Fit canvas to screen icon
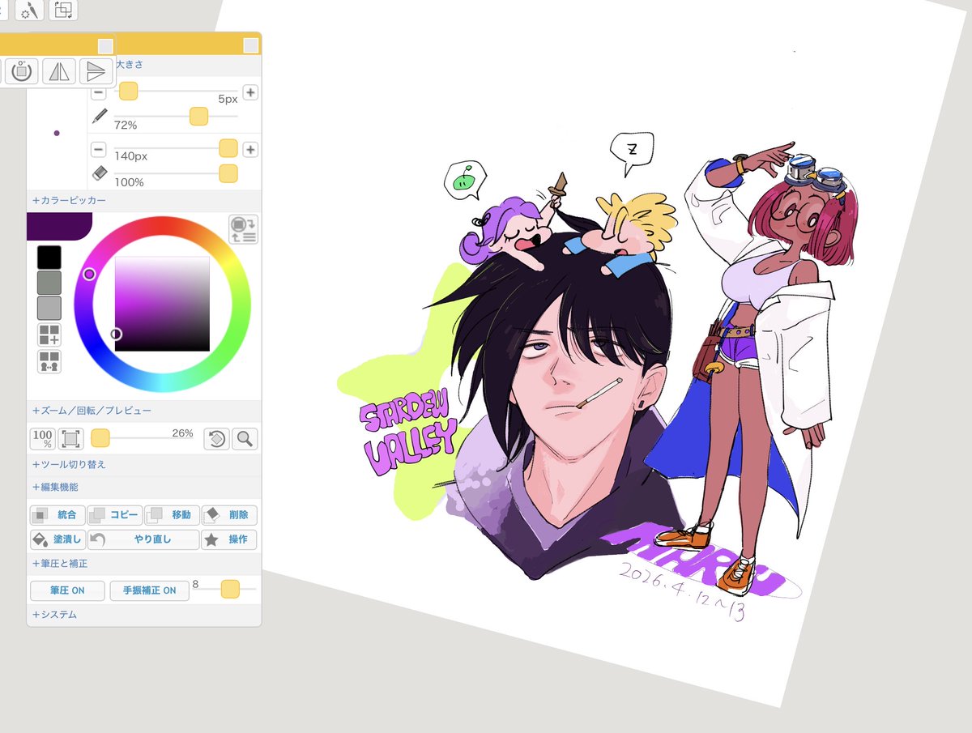The width and height of the screenshot is (972, 733). click(70, 439)
